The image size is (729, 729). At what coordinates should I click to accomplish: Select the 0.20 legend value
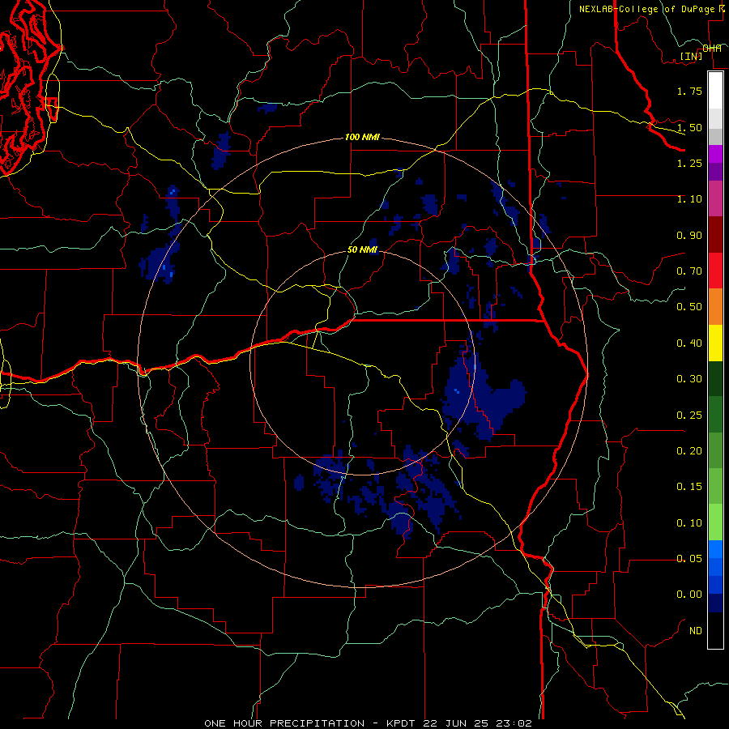689,451
